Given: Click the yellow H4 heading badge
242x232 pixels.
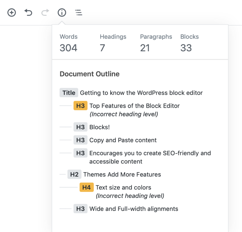Looking at the screenshot, I should (x=87, y=187).
